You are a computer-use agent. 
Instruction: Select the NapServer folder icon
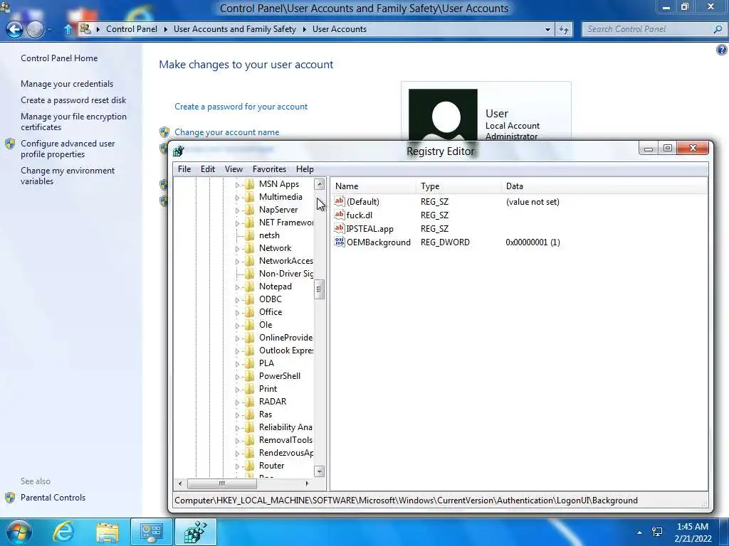click(x=250, y=210)
